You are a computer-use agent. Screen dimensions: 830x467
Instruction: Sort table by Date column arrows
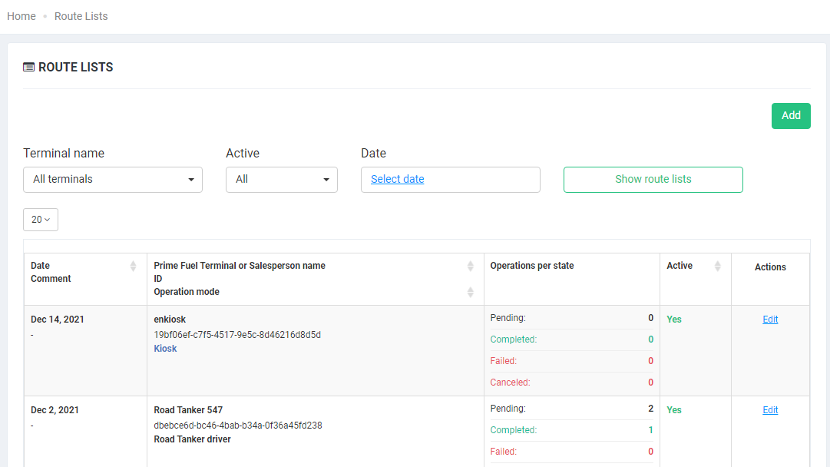(x=133, y=266)
